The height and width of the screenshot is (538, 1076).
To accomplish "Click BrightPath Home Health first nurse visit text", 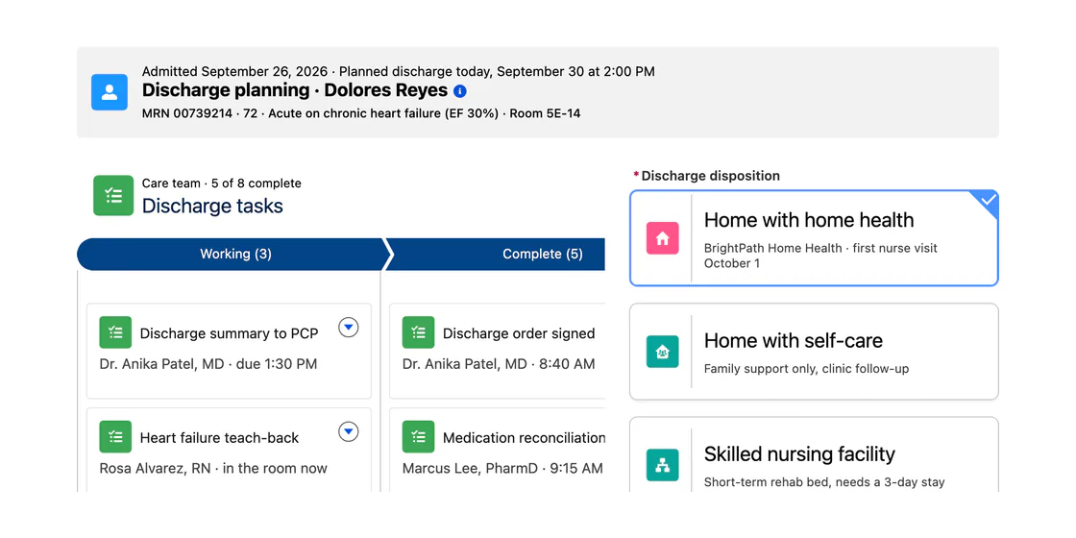I will click(820, 256).
